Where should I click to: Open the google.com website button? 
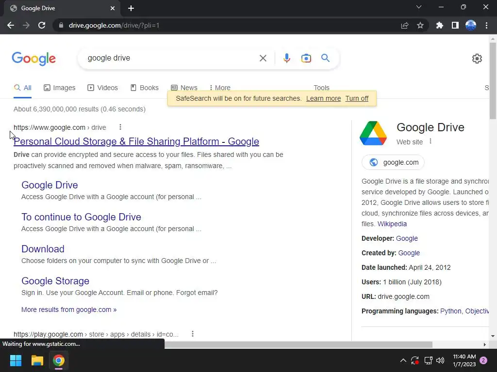[393, 162]
